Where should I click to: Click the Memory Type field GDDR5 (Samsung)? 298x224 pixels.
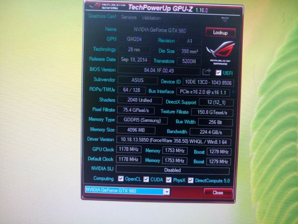[x=142, y=120]
